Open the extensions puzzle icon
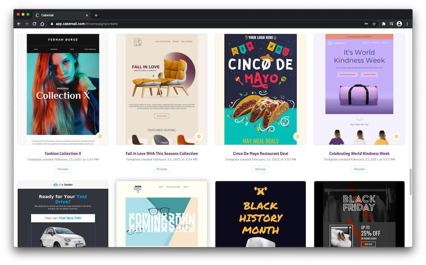The image size is (426, 265). click(383, 24)
